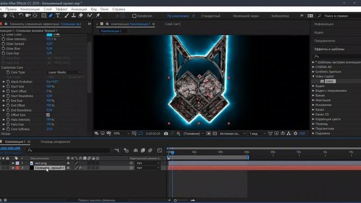Expand the Коррекция цвета effects category

point(314,119)
